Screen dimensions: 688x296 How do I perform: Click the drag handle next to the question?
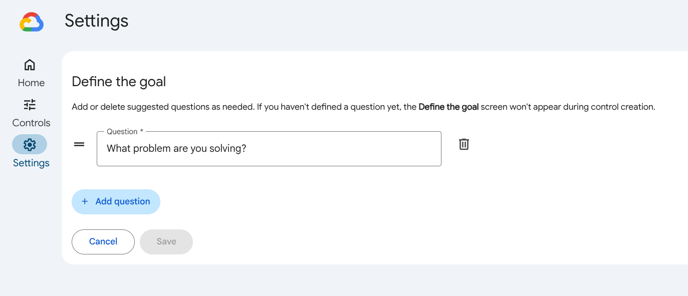(x=79, y=144)
